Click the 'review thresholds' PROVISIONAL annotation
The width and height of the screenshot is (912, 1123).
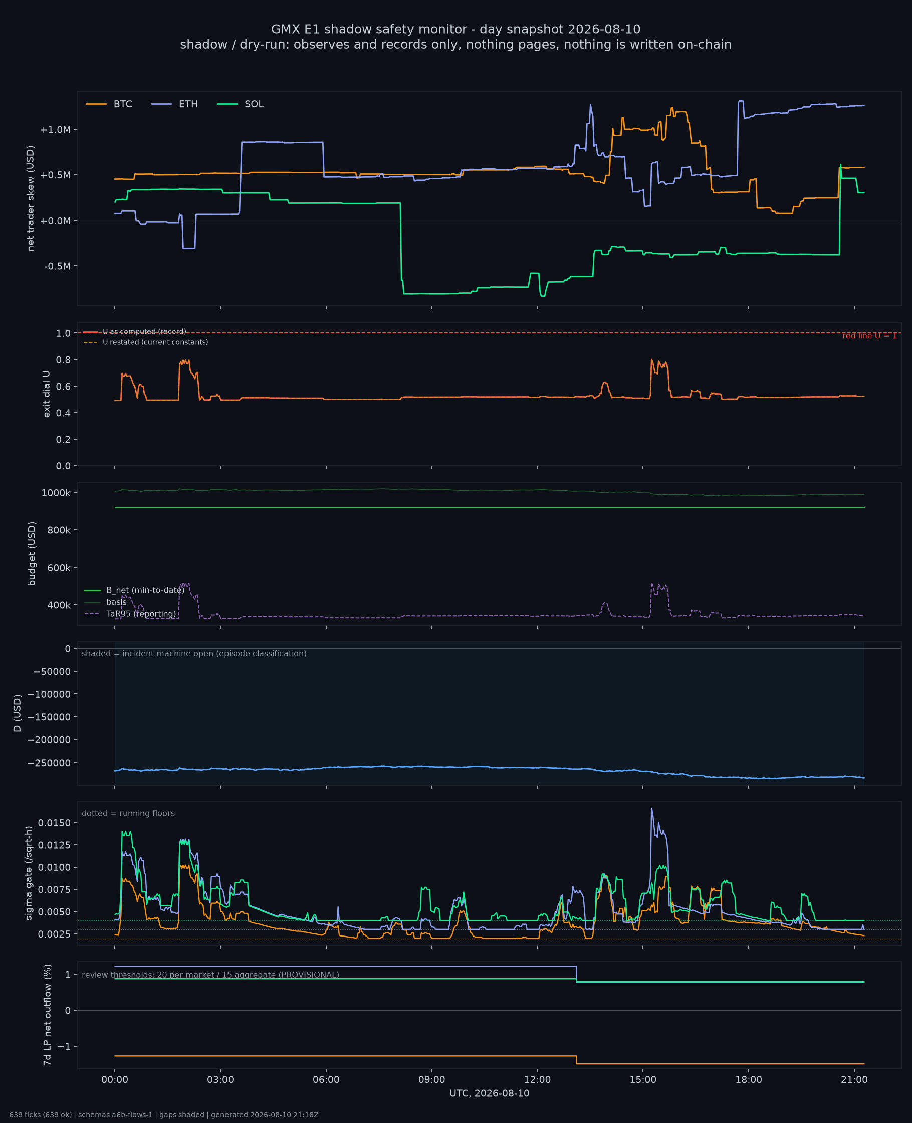(210, 975)
